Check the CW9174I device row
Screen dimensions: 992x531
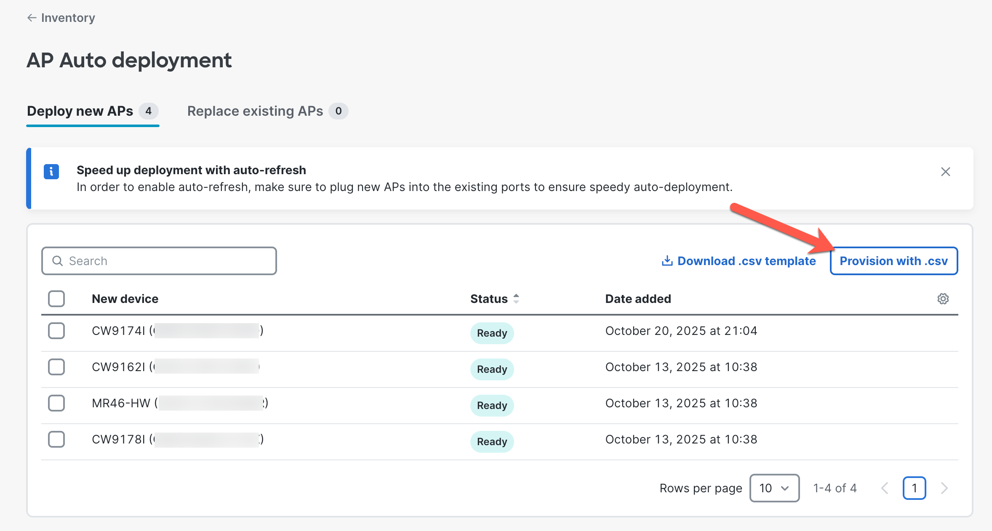click(x=56, y=331)
